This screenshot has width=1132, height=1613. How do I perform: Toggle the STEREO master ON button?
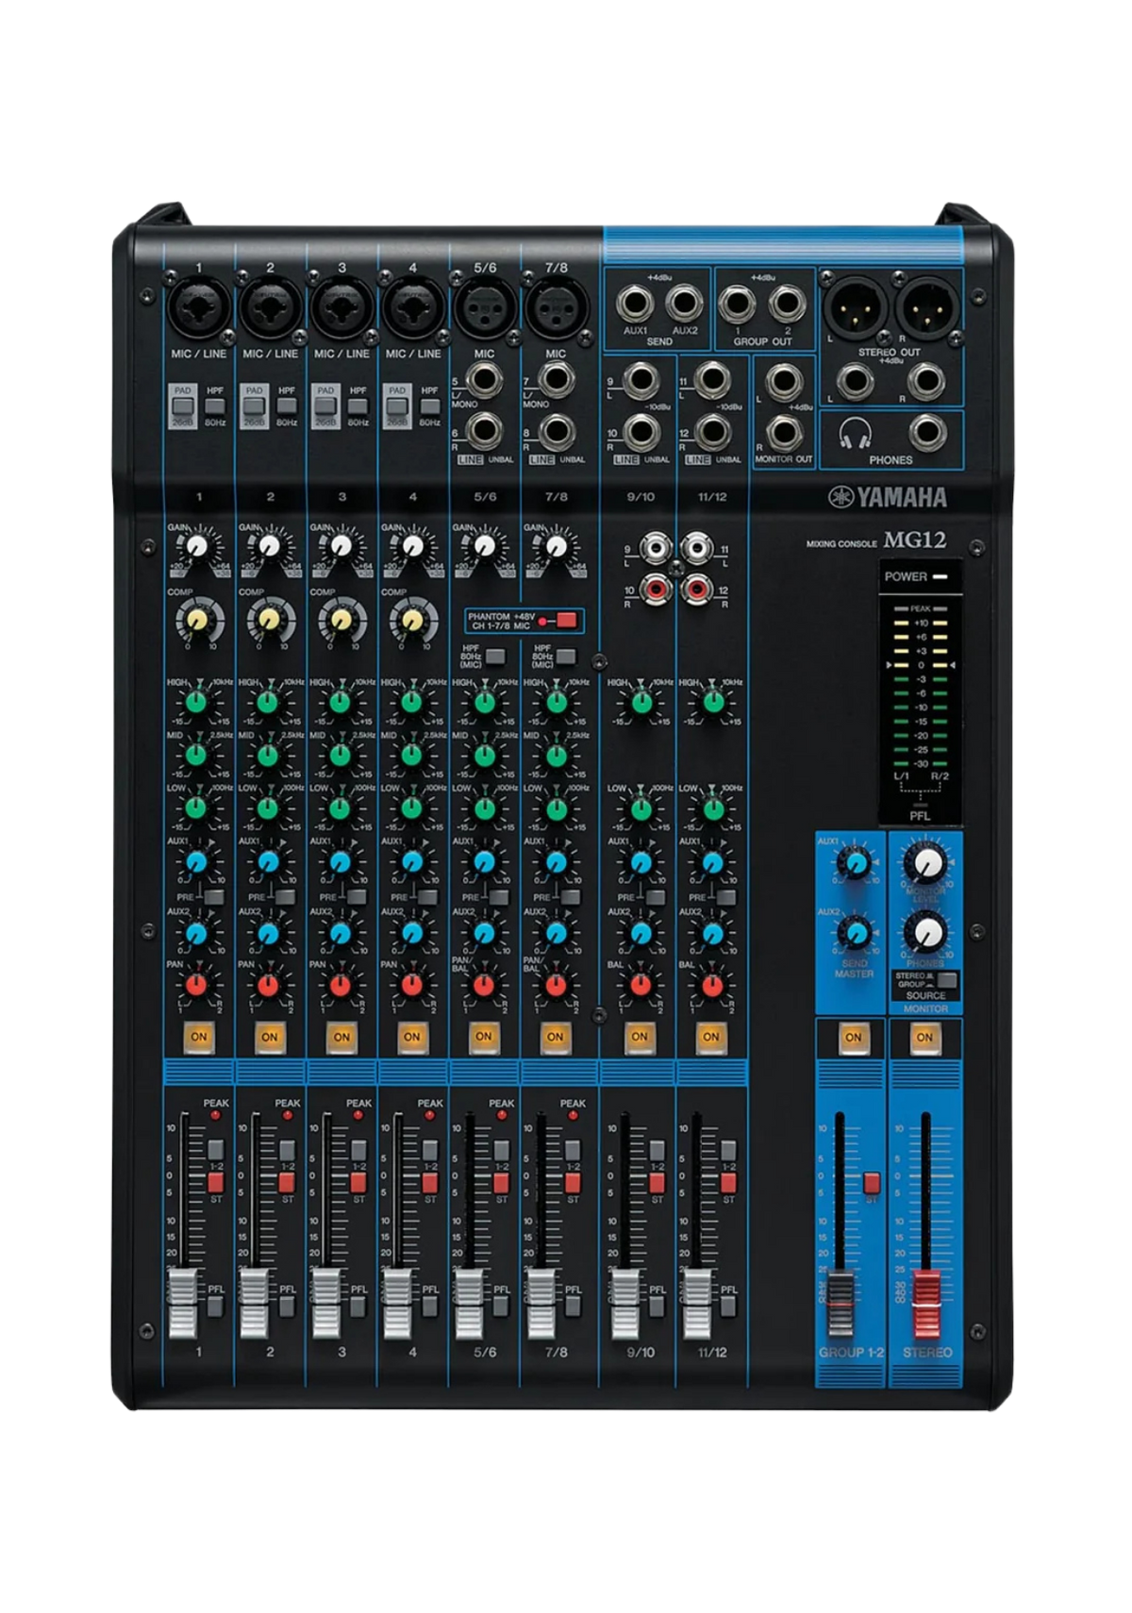(924, 1037)
